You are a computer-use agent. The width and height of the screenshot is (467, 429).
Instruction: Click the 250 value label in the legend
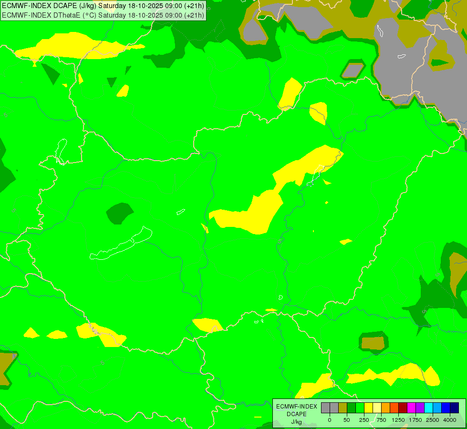coord(364,420)
